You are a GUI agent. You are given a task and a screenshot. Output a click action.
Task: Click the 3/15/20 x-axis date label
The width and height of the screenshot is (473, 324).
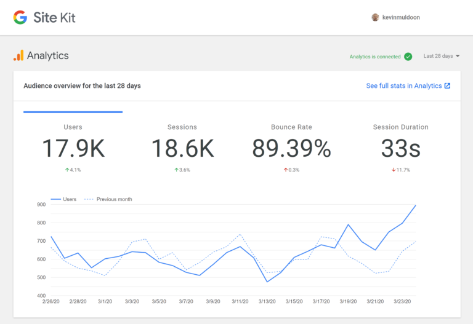coord(294,301)
